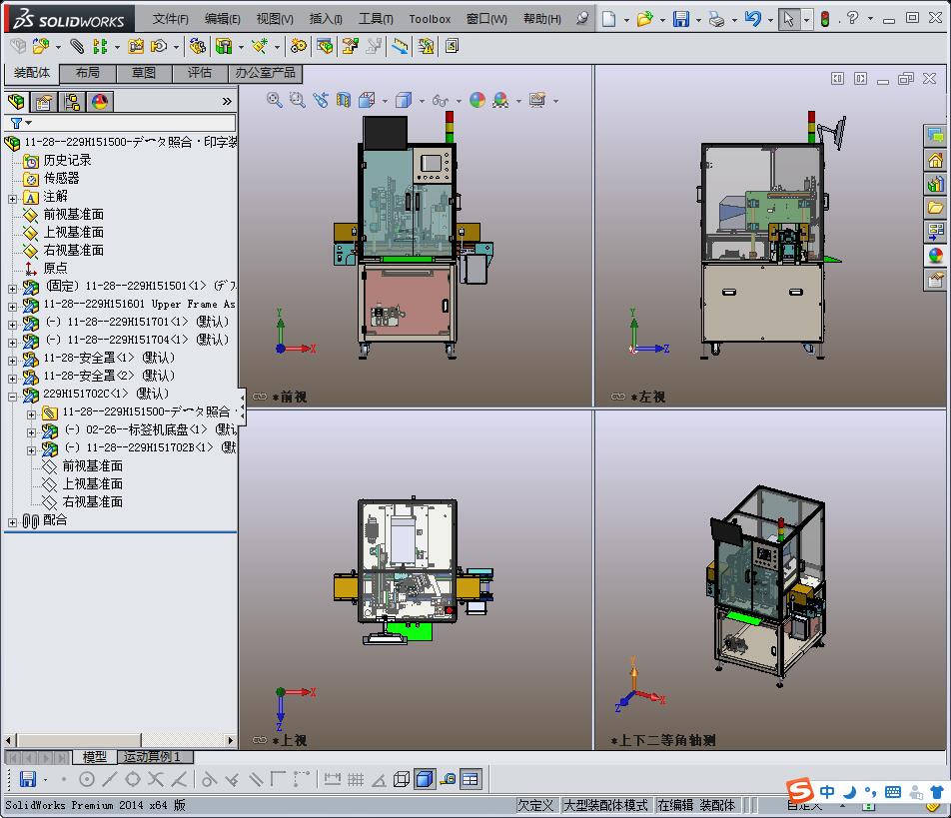Click the 欠定义 status bar label

[x=535, y=805]
